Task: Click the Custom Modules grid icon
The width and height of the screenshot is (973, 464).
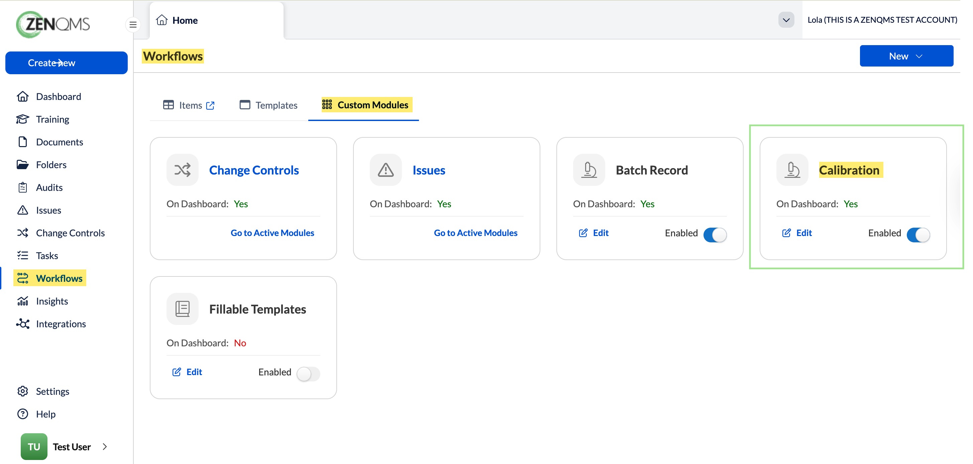Action: (x=327, y=104)
